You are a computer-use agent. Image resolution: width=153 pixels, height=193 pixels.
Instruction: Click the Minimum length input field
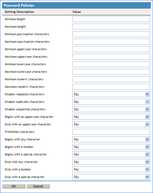pos(111,19)
